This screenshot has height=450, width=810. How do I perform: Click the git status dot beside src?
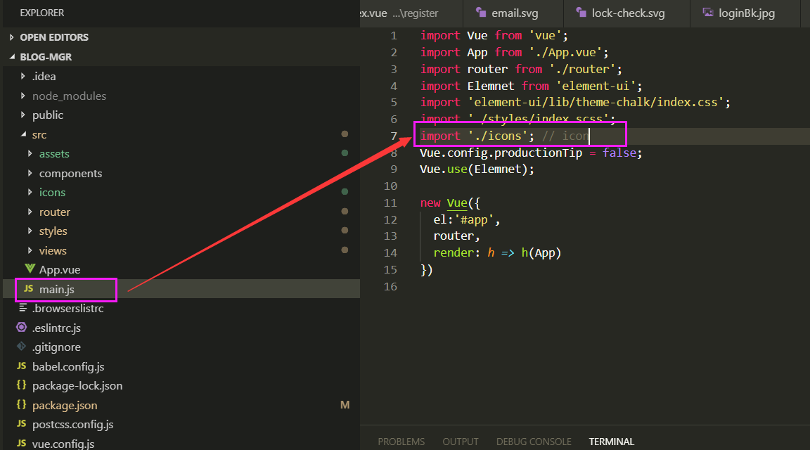tap(345, 134)
